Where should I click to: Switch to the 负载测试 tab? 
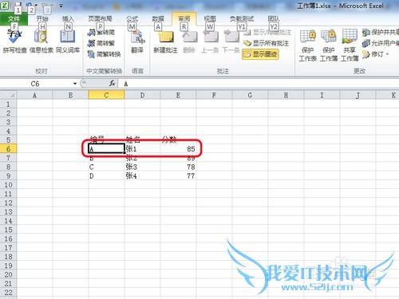click(242, 19)
